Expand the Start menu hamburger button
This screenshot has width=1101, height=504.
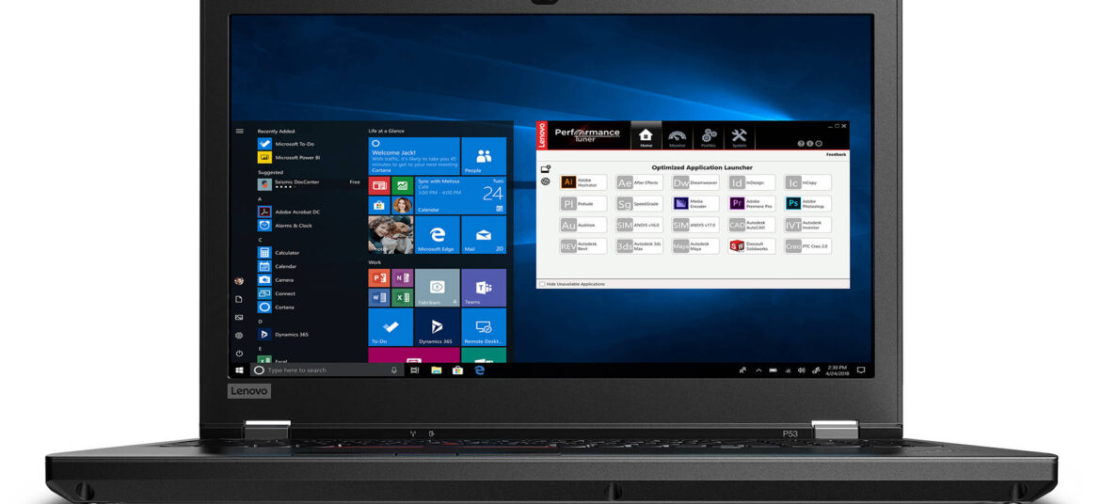point(239,131)
